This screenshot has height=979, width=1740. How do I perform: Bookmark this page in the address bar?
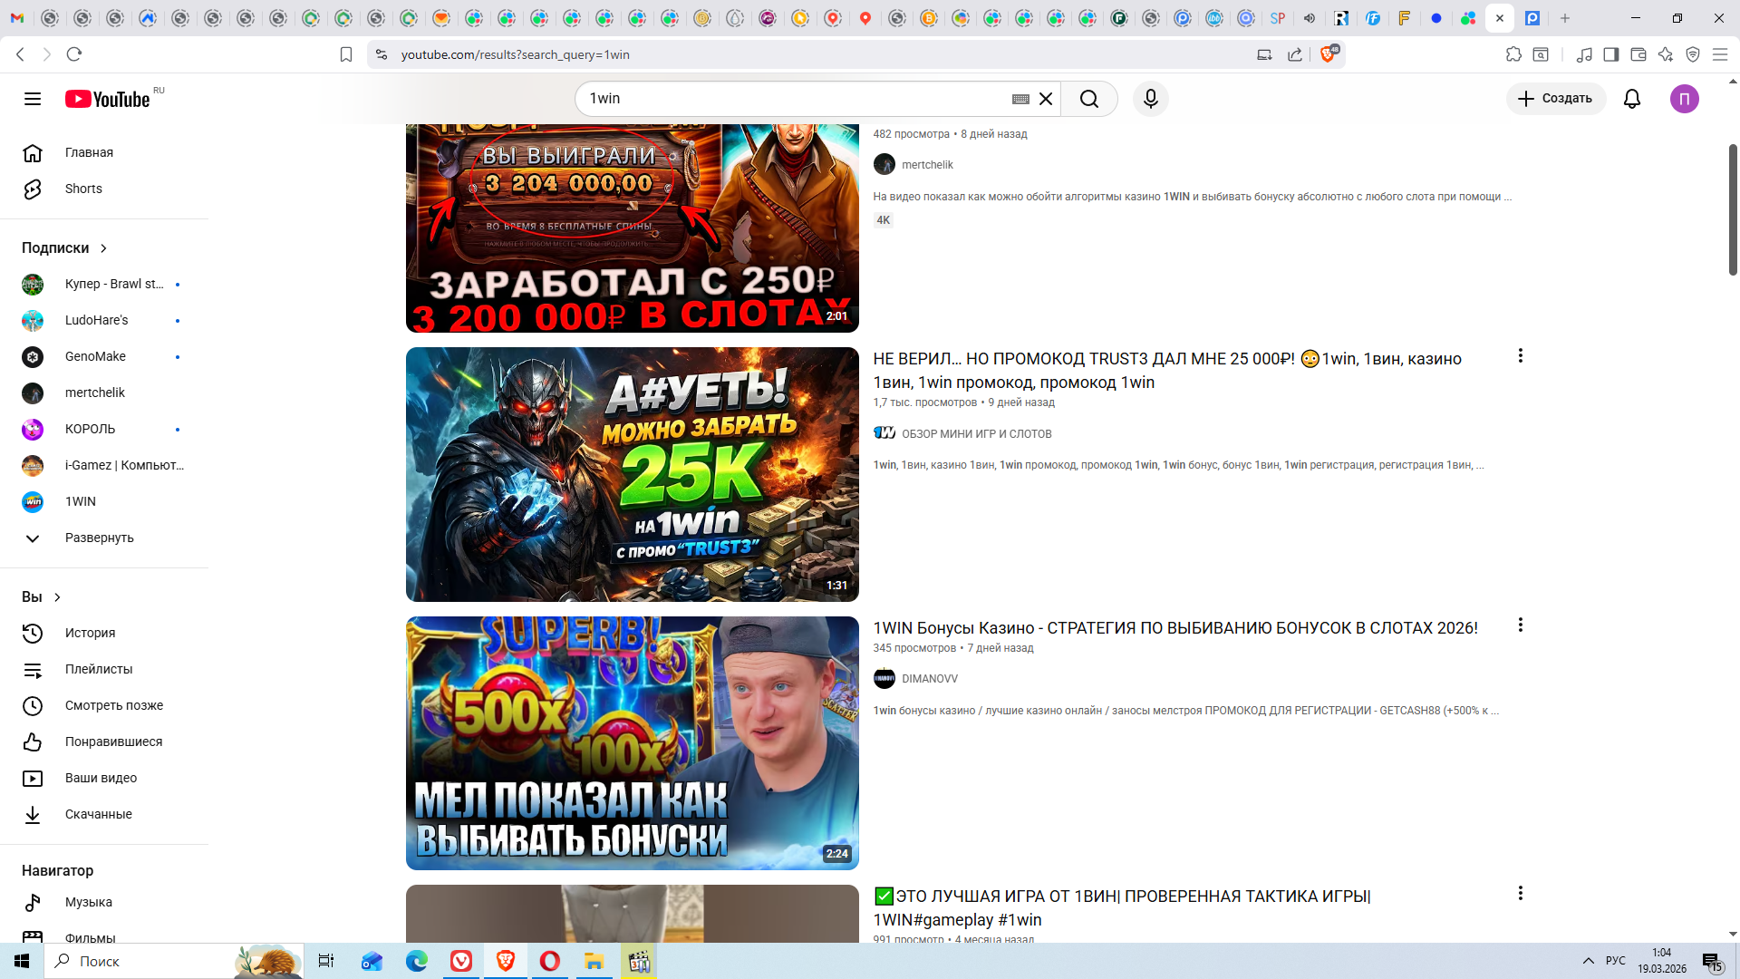coord(345,55)
